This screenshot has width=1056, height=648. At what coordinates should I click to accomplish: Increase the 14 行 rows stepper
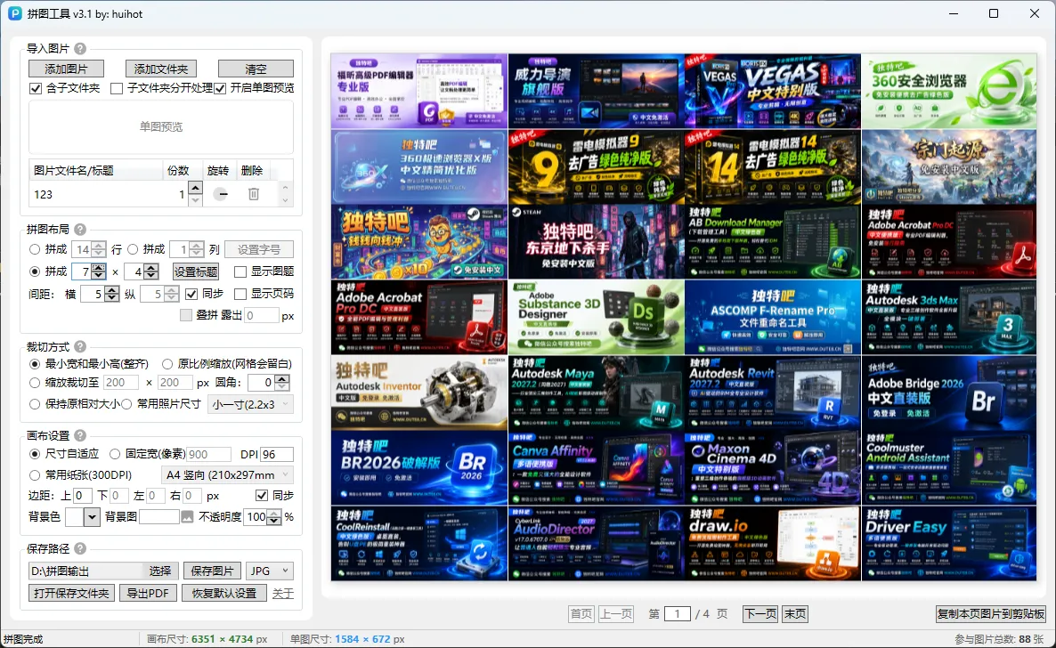[98, 246]
